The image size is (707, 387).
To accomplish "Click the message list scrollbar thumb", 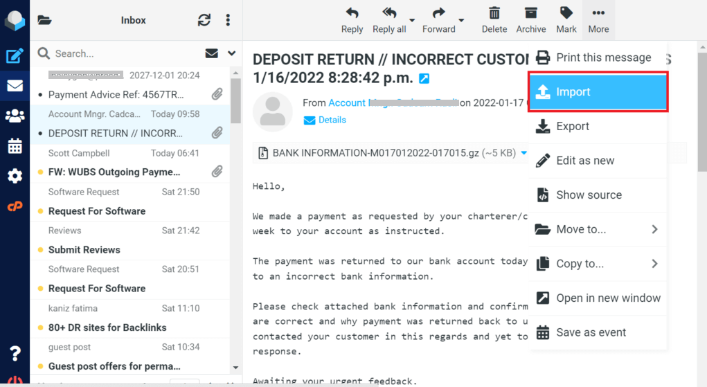I will click(235, 100).
